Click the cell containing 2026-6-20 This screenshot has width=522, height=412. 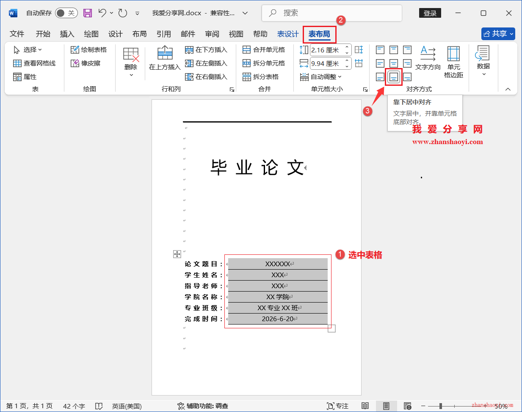pos(278,319)
